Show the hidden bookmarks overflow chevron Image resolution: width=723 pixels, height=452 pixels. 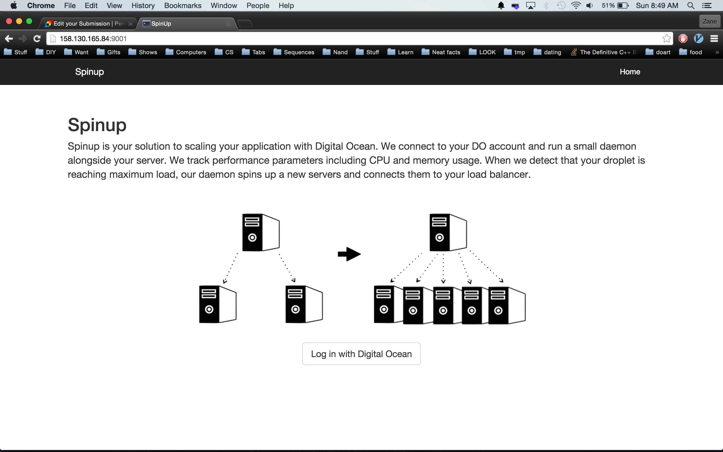[x=717, y=52]
